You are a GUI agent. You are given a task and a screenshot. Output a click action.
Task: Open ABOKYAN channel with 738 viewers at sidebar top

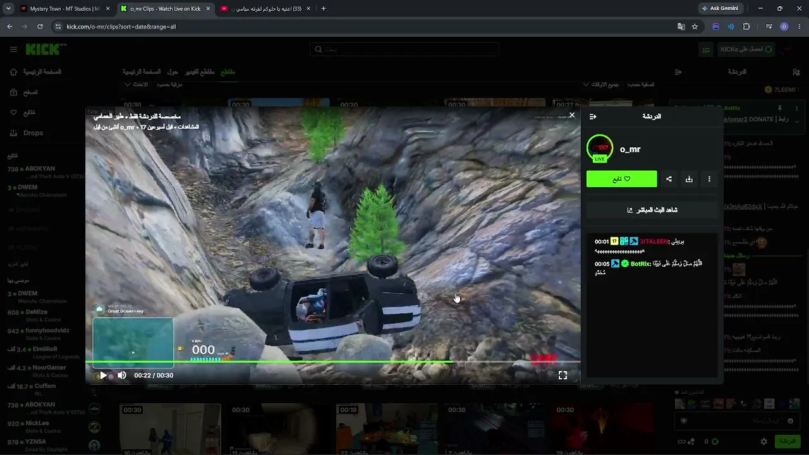point(47,173)
